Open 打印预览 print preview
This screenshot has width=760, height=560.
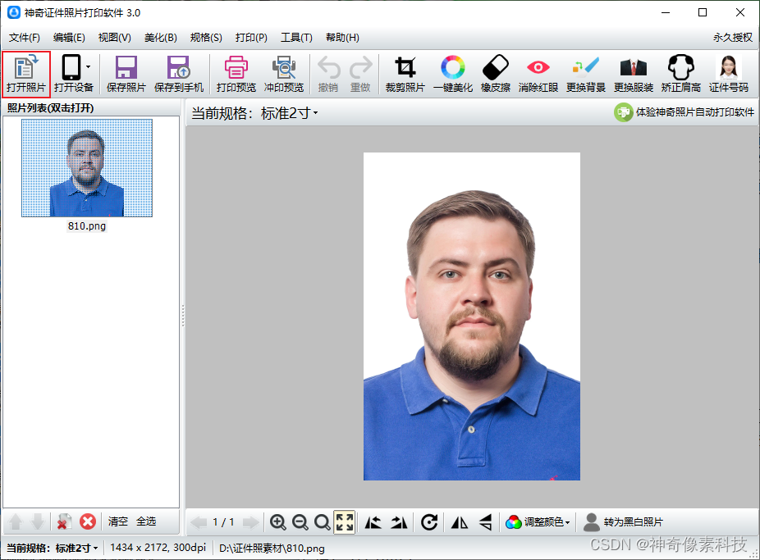(236, 74)
